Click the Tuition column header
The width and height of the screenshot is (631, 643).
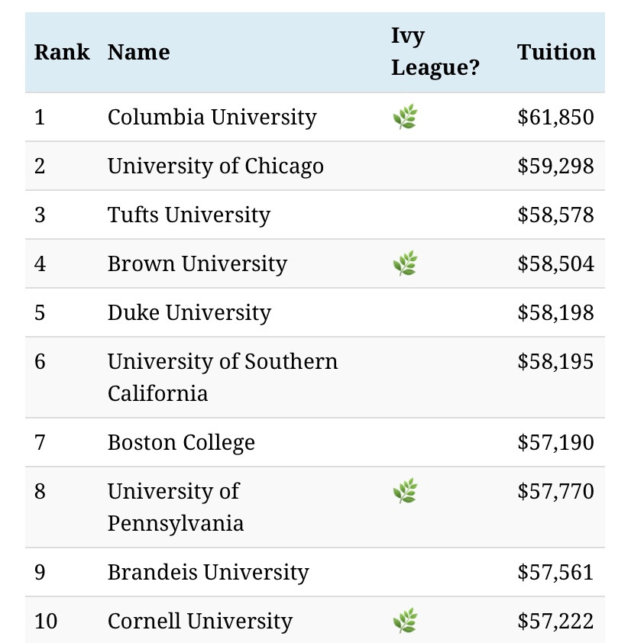point(556,52)
